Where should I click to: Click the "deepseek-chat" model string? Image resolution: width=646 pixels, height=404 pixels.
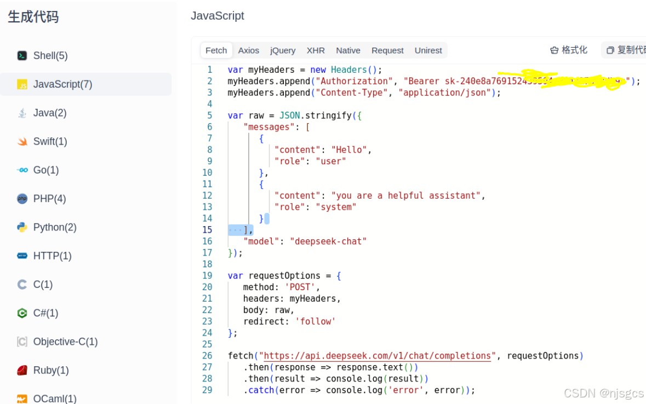point(328,241)
